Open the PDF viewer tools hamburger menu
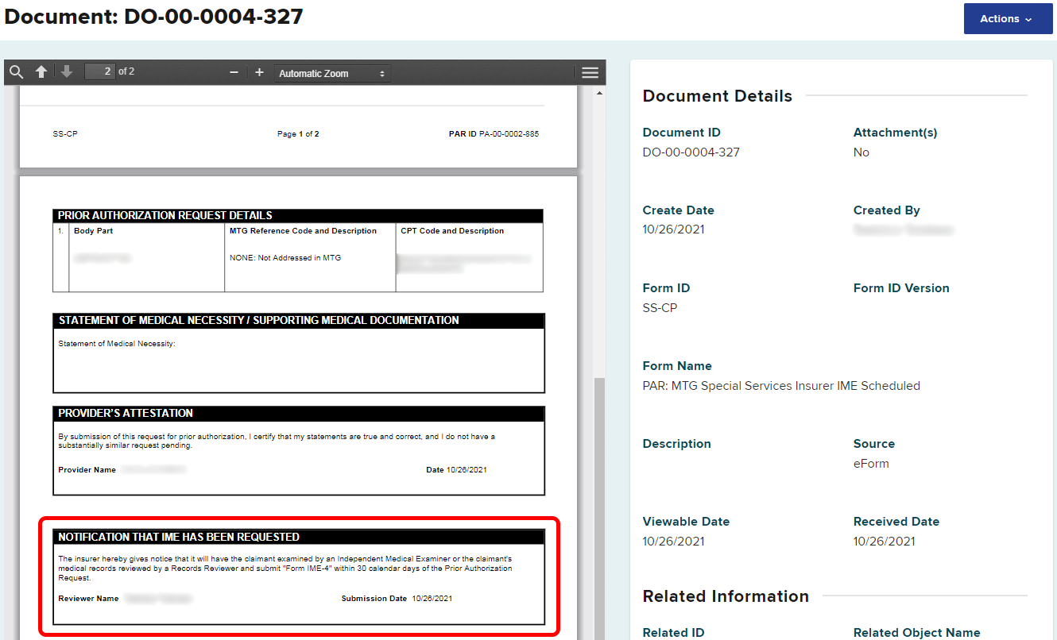 click(590, 73)
